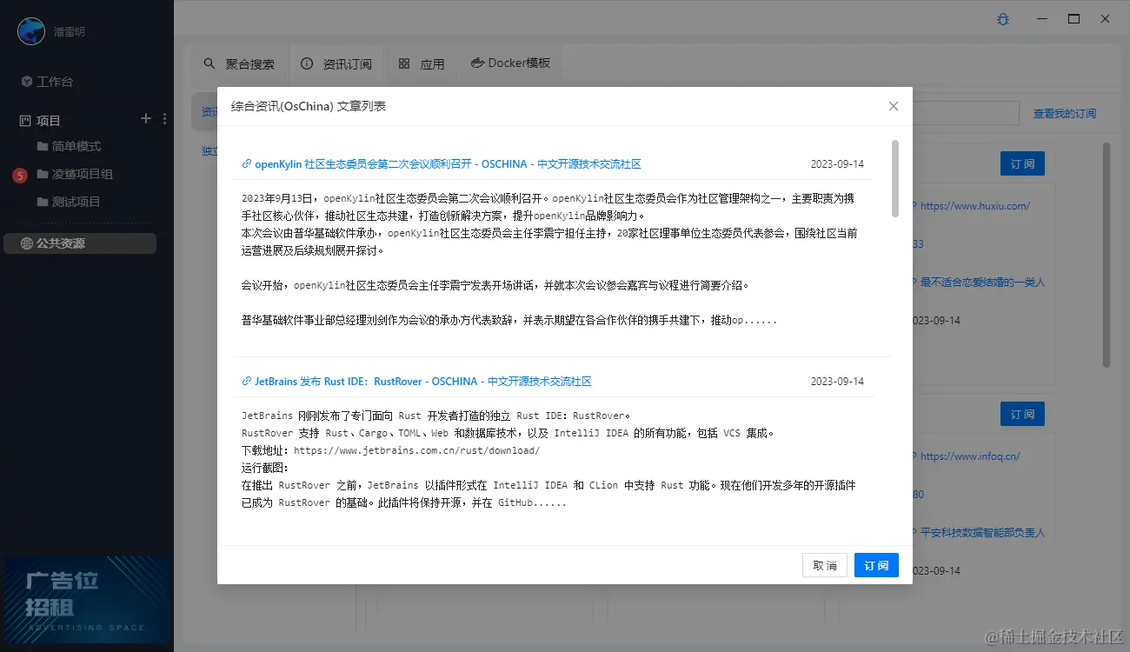Switch to the 应用 tab
This screenshot has height=652, width=1130.
[422, 63]
